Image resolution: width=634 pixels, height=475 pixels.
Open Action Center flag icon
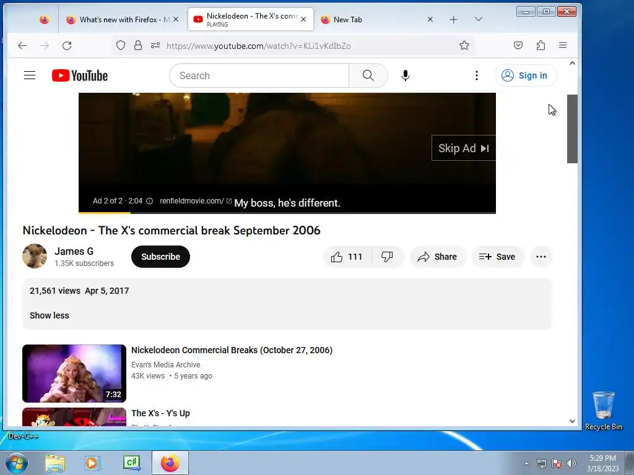[557, 464]
